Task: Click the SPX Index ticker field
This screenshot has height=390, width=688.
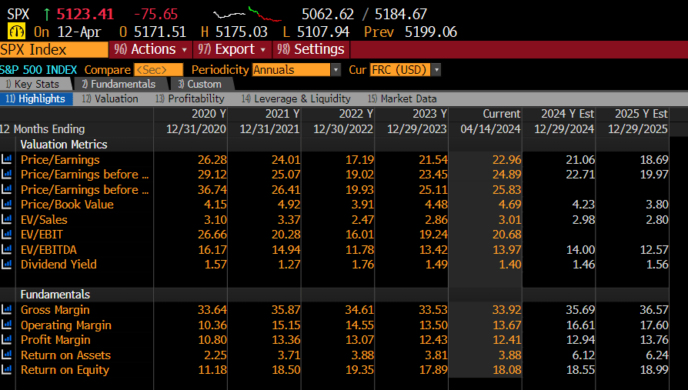Action: click(x=54, y=49)
